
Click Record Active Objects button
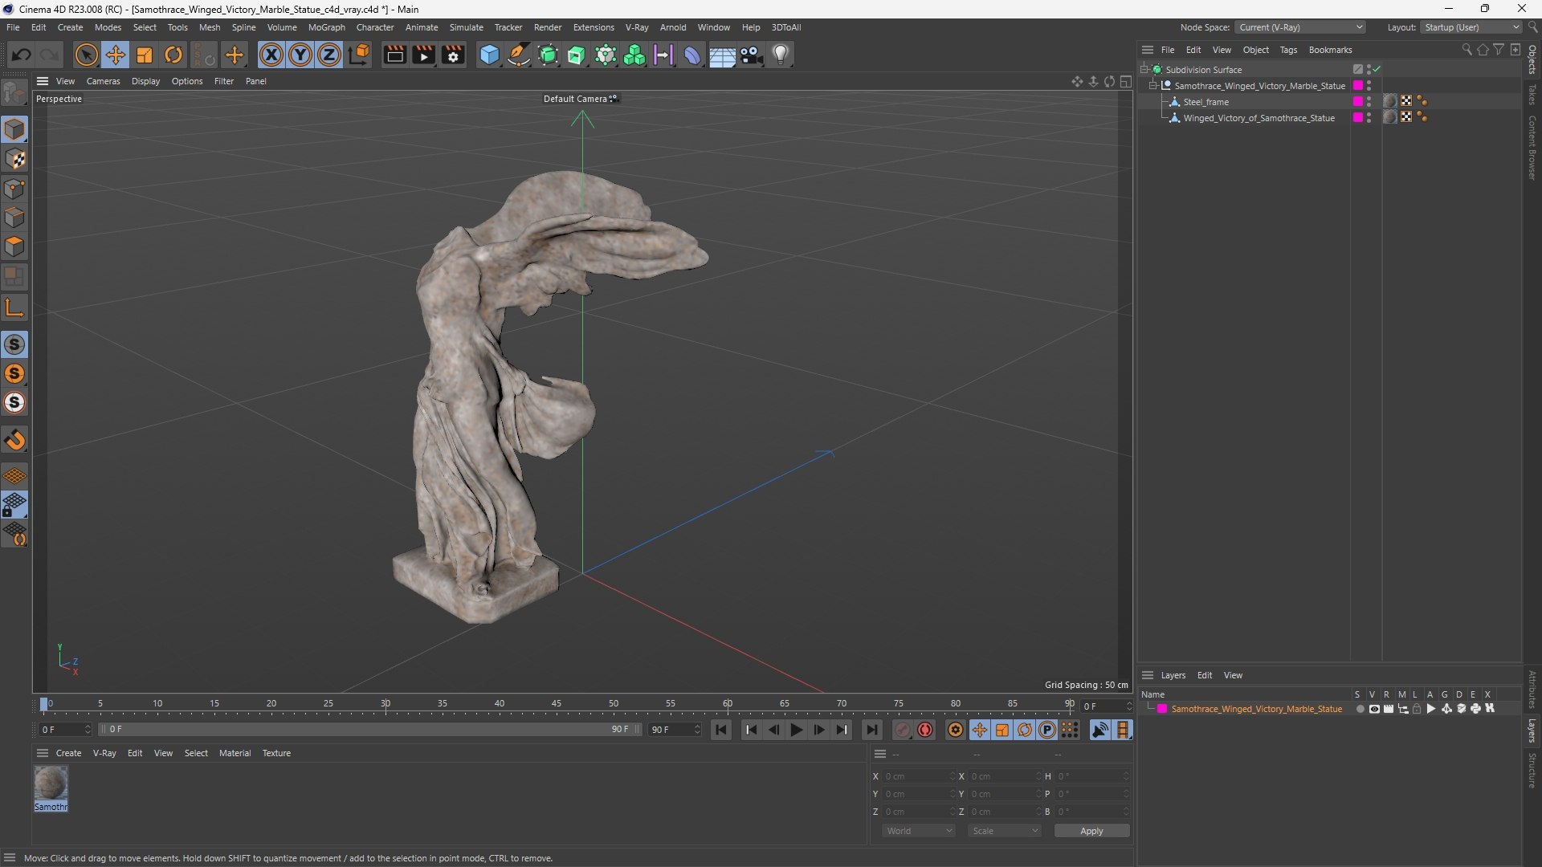coord(903,730)
